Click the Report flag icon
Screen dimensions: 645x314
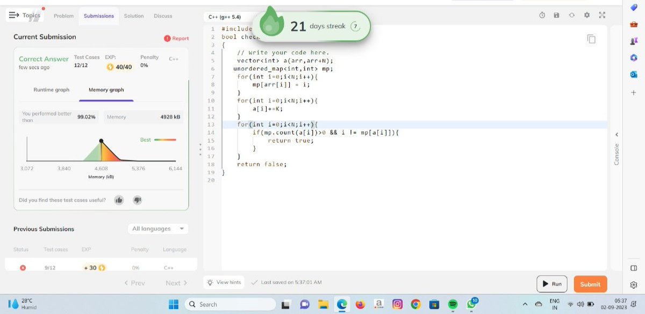(x=168, y=38)
